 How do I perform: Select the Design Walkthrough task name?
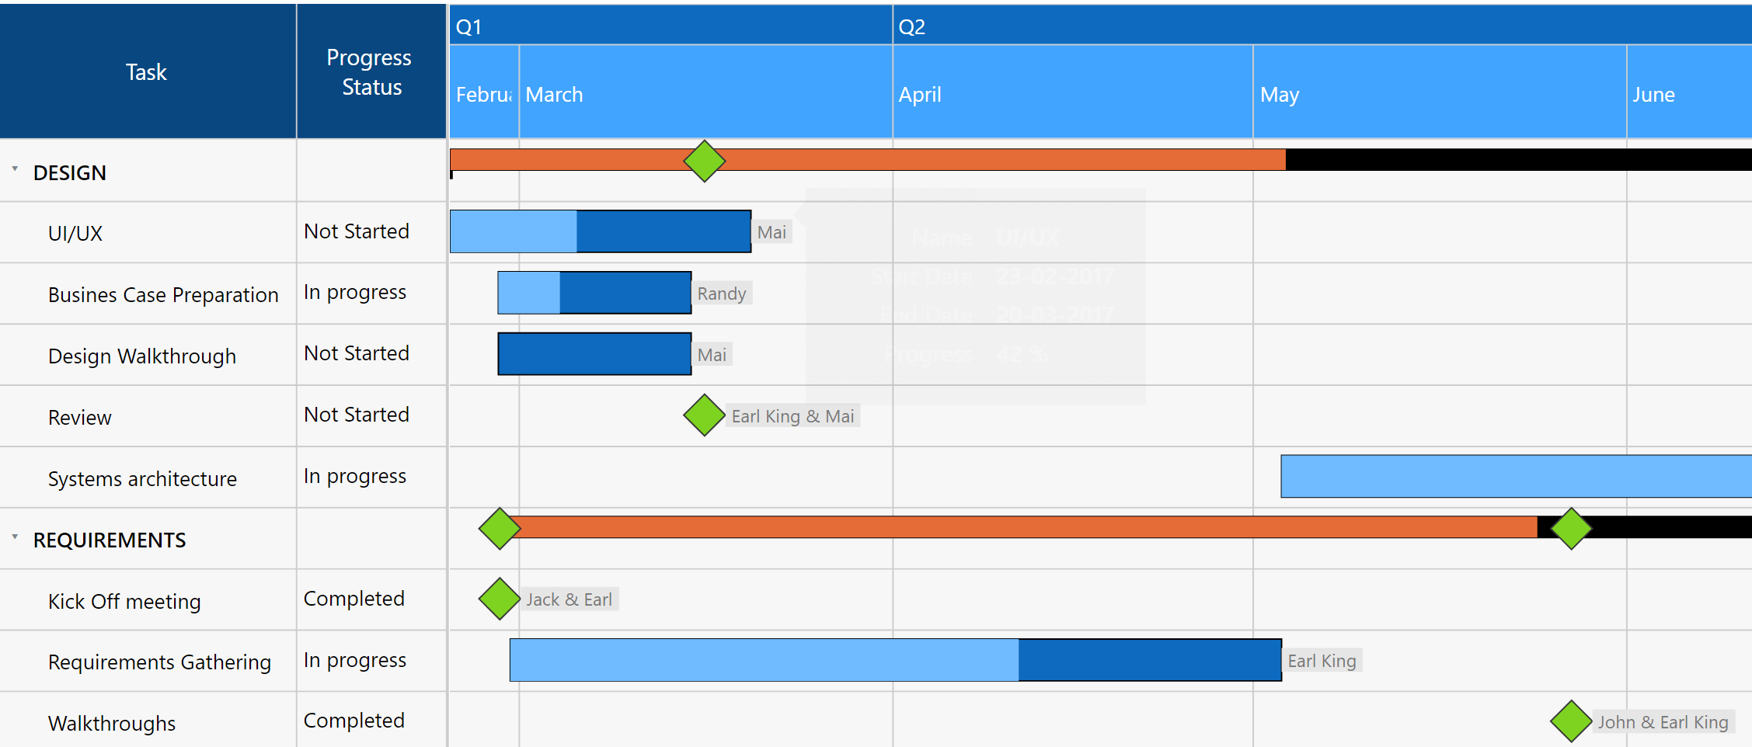tap(142, 355)
